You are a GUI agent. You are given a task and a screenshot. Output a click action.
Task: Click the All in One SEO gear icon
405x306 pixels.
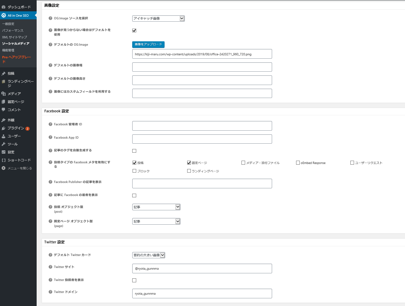pyautogui.click(x=4, y=15)
